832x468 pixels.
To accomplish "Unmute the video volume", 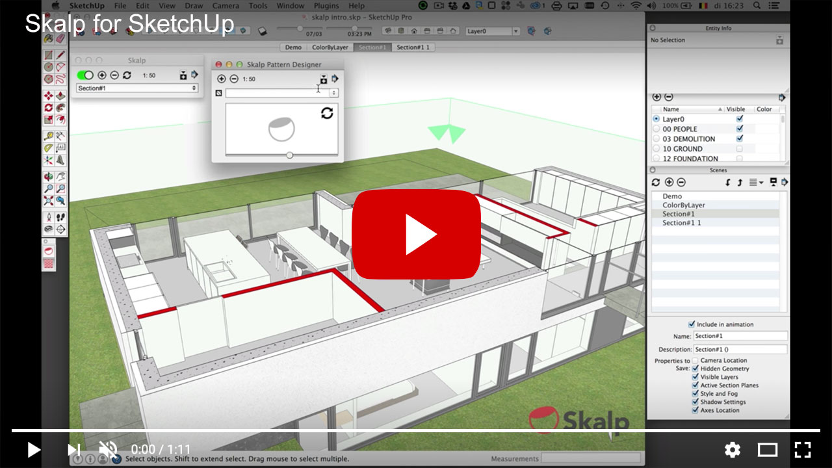I will (108, 450).
